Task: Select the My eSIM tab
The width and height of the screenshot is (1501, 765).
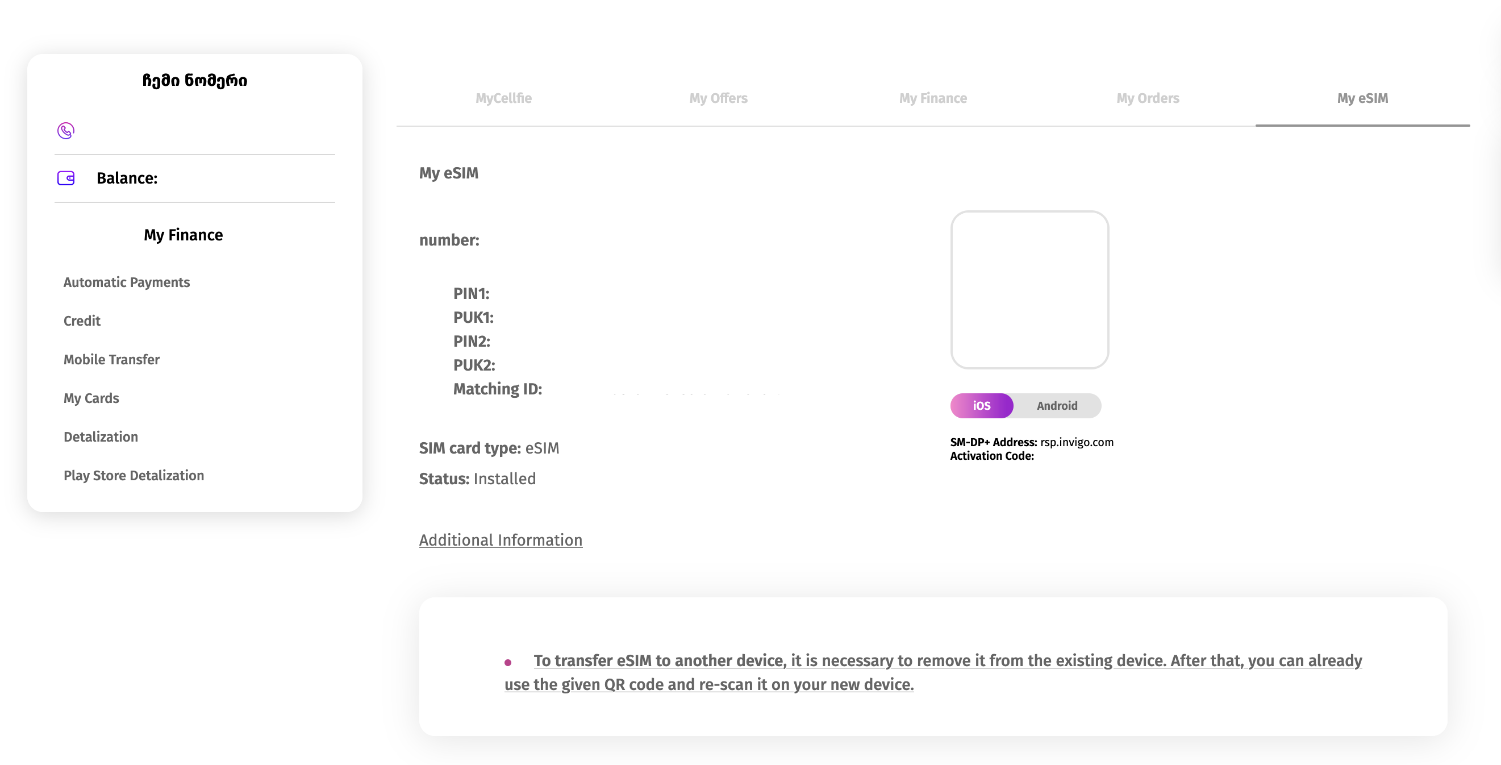Action: pyautogui.click(x=1362, y=98)
